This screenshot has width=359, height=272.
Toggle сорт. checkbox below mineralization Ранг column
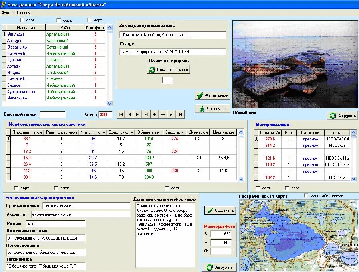(x=287, y=188)
